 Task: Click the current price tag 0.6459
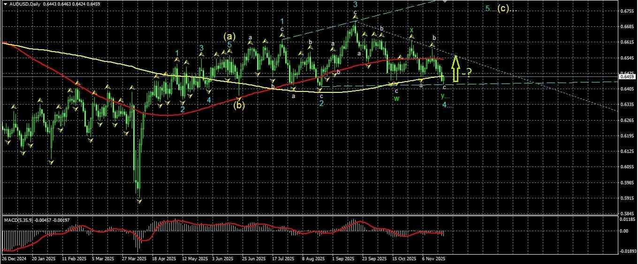click(x=627, y=76)
